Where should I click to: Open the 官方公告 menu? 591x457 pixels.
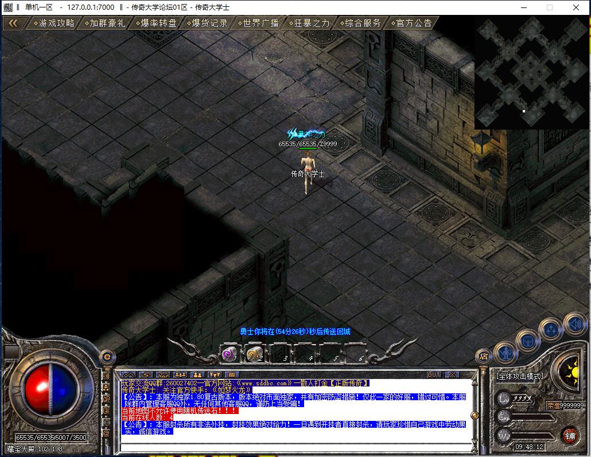click(x=411, y=24)
